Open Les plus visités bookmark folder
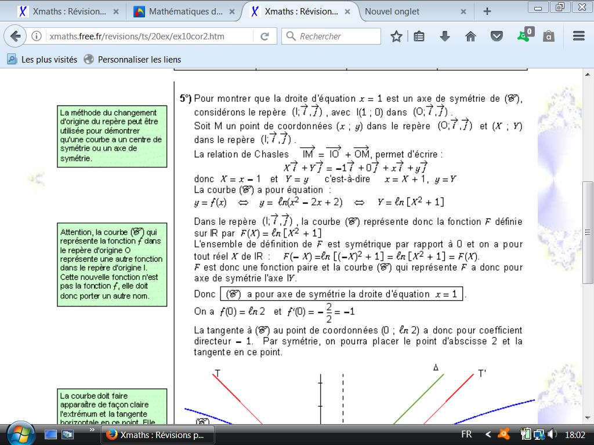This screenshot has height=445, width=594. [x=42, y=60]
